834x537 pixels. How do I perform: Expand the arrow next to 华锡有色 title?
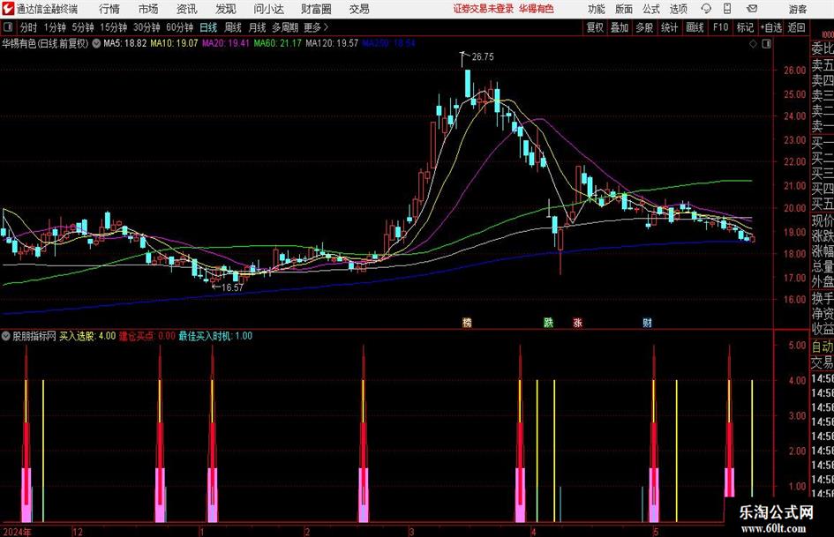(96, 43)
